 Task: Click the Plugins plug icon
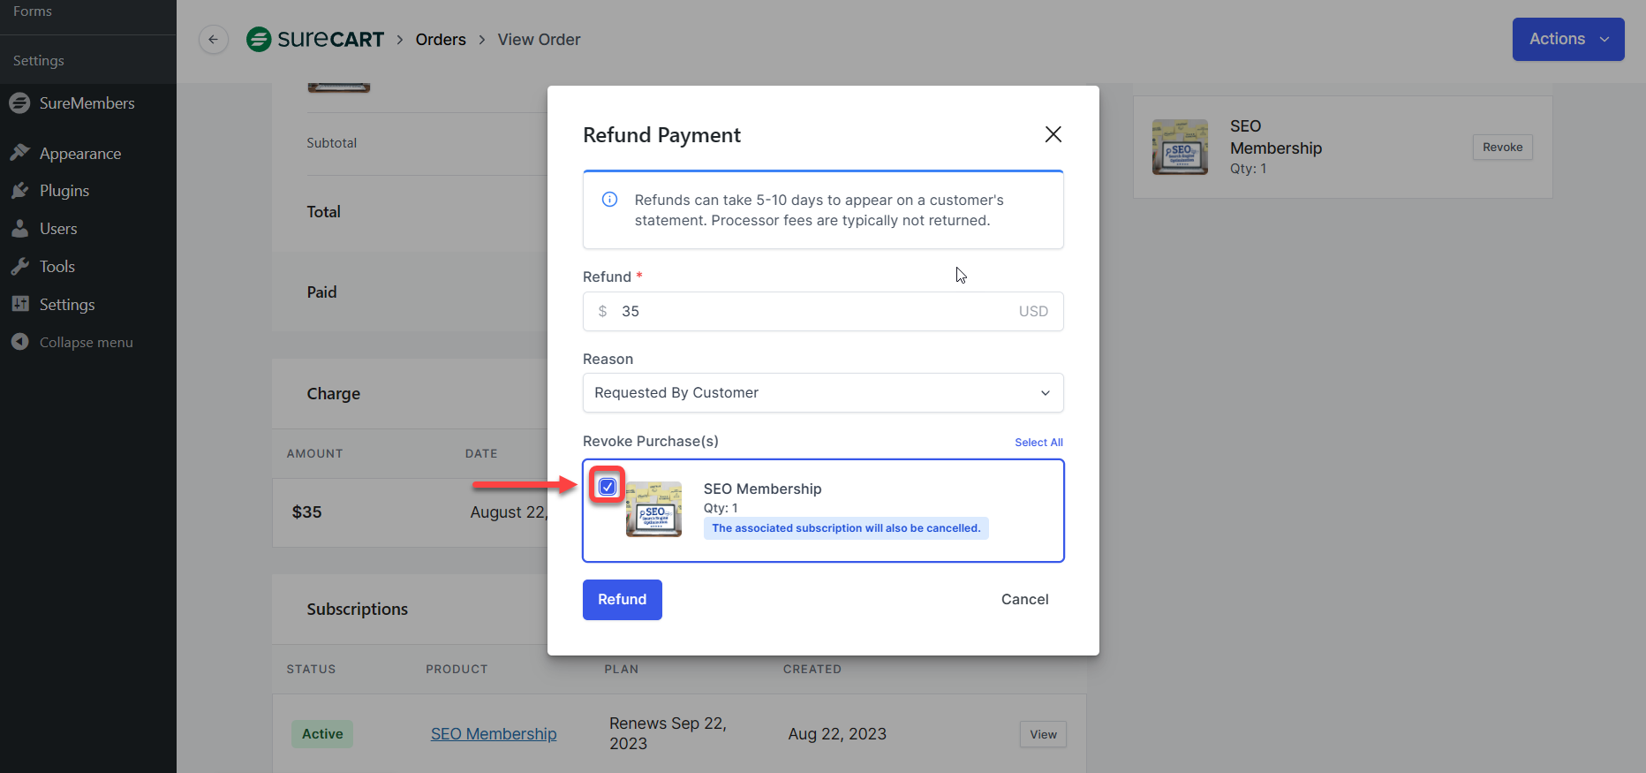coord(19,191)
